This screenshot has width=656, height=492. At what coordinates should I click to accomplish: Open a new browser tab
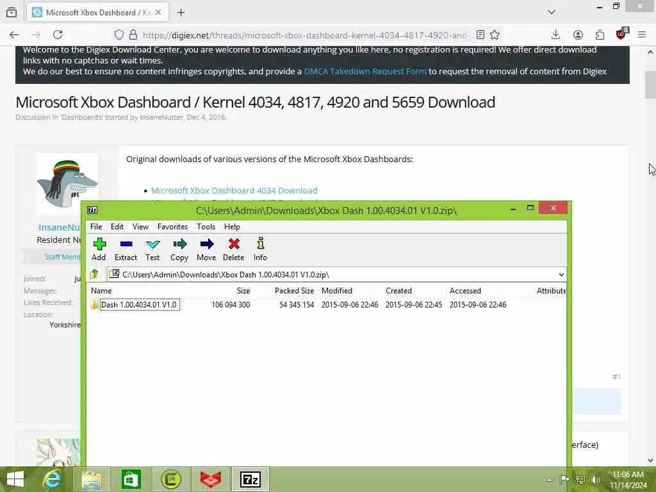pyautogui.click(x=181, y=13)
